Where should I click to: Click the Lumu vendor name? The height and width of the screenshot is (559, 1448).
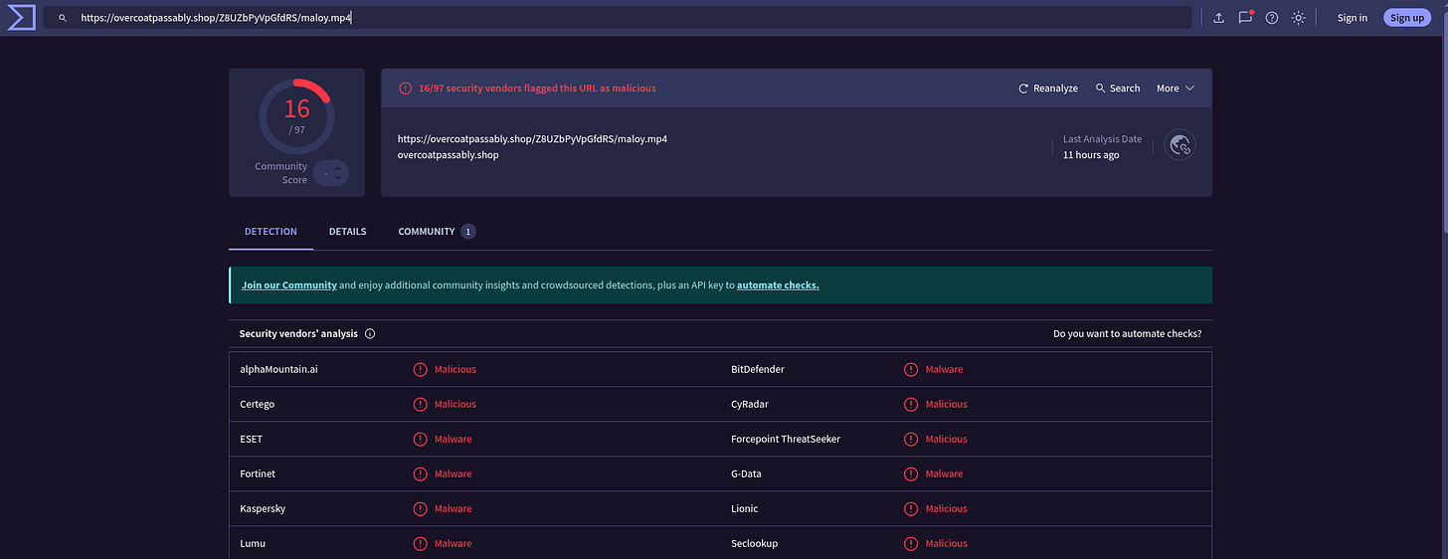click(x=253, y=543)
